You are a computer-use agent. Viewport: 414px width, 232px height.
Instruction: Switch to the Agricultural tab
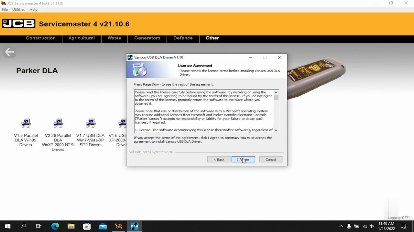coord(82,38)
